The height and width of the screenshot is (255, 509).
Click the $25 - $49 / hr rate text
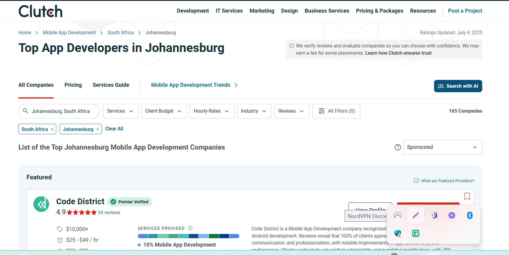point(82,240)
